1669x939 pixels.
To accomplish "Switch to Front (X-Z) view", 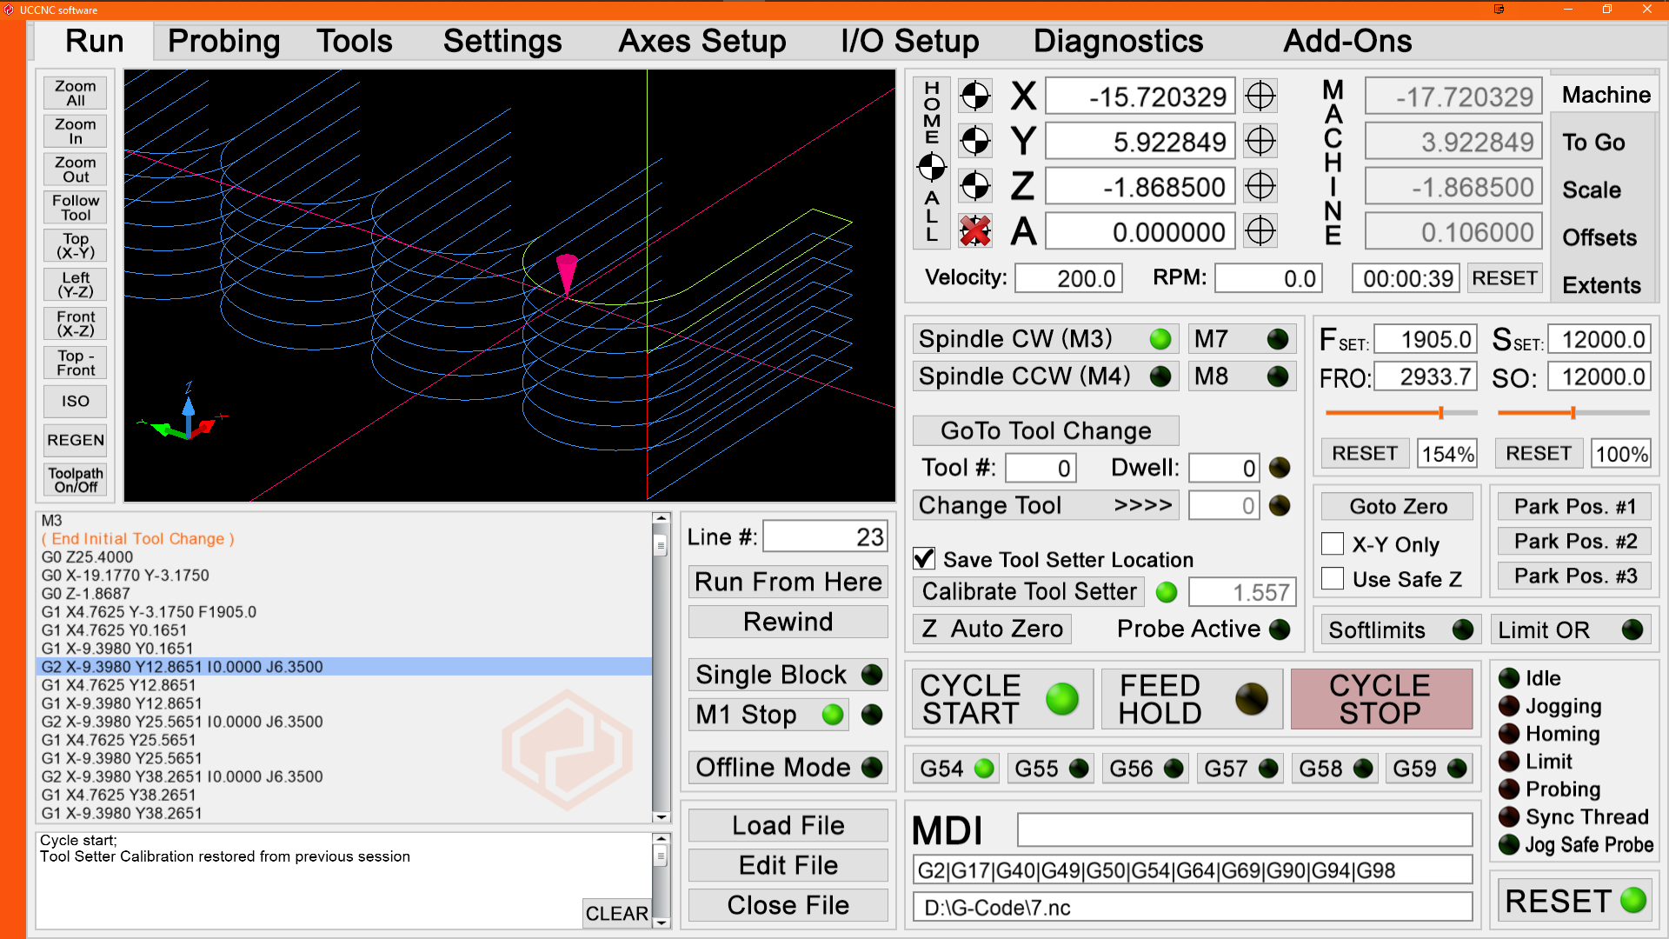I will (x=76, y=323).
